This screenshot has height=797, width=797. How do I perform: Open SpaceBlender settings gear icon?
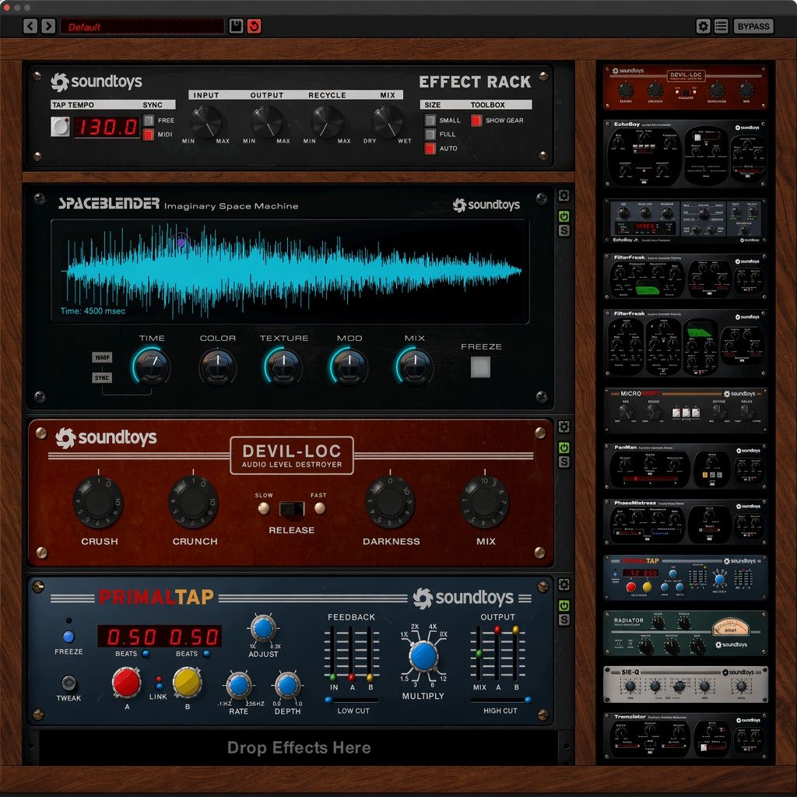tap(564, 195)
